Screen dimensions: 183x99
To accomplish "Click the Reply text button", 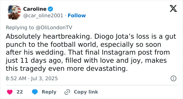I will [x=49, y=92].
